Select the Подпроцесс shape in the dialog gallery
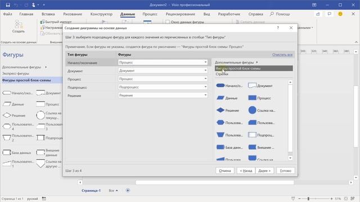Image resolution: width=360 pixels, height=202 pixels. click(261, 135)
